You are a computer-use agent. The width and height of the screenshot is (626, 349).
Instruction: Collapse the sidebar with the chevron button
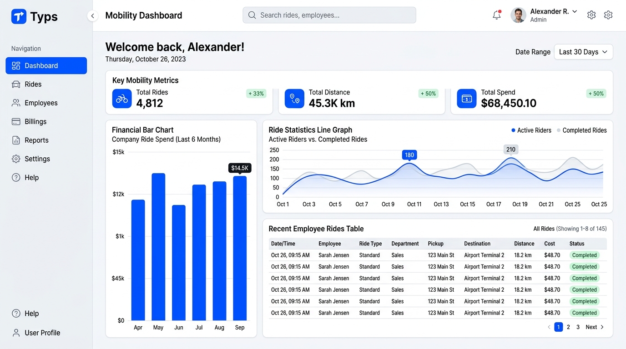pyautogui.click(x=92, y=16)
